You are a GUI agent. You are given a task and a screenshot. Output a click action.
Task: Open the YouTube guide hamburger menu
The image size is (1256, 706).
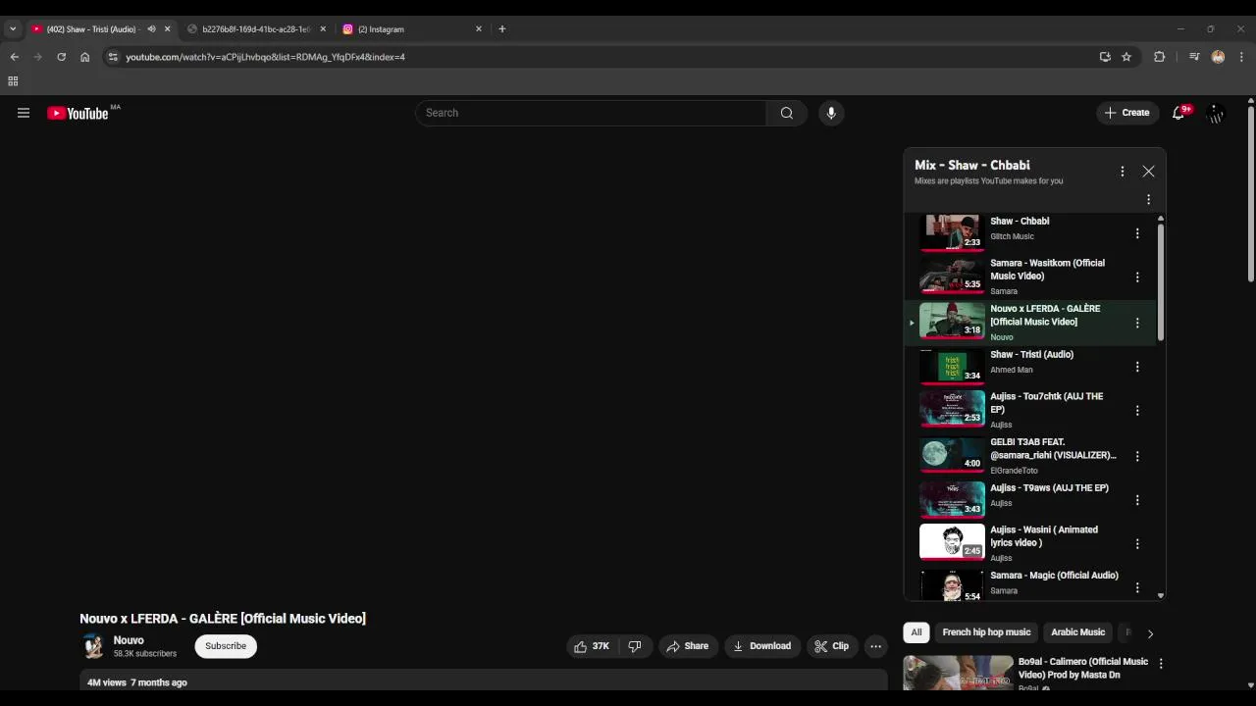[x=24, y=113]
